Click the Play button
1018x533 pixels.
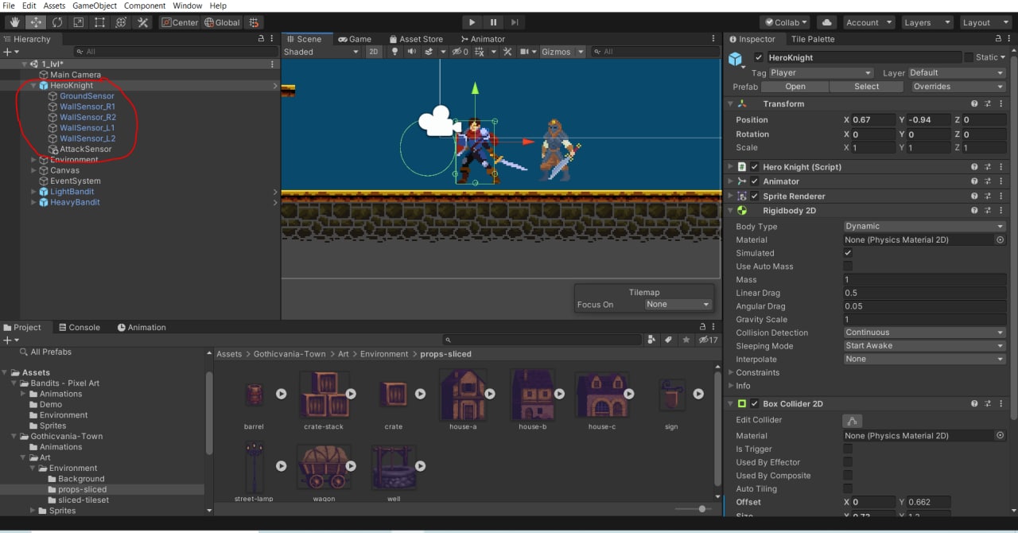click(x=472, y=22)
